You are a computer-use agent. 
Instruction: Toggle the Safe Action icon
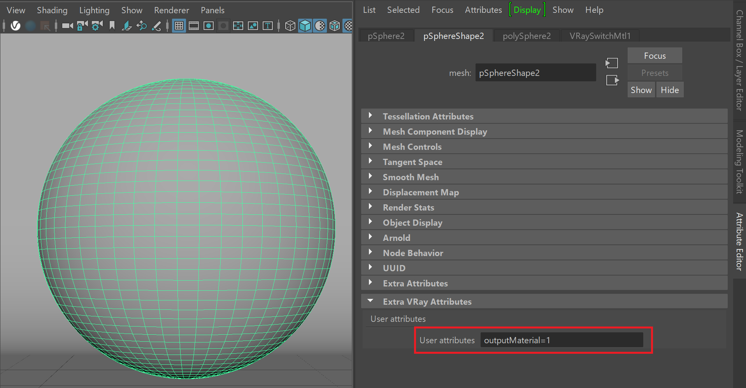click(253, 26)
